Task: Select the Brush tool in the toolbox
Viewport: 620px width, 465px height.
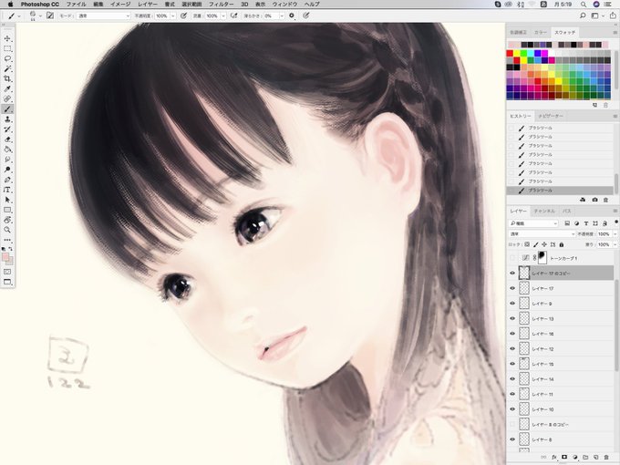Action: 7,109
